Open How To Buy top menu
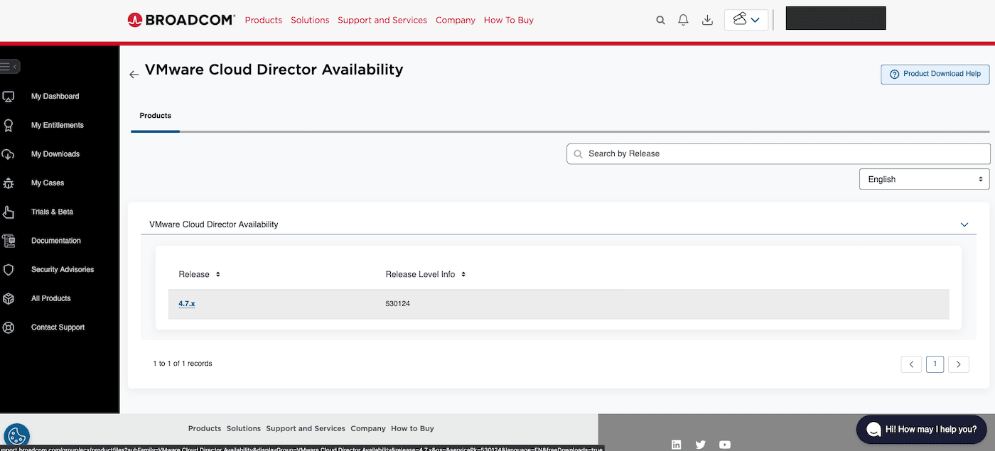The height and width of the screenshot is (451, 995). click(509, 20)
